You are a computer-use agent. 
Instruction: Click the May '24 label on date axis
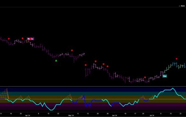point(71,115)
